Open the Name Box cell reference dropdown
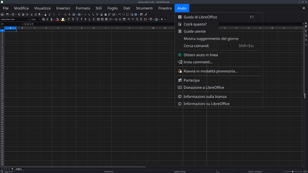Screen dimensions: 308x173 click(21, 24)
